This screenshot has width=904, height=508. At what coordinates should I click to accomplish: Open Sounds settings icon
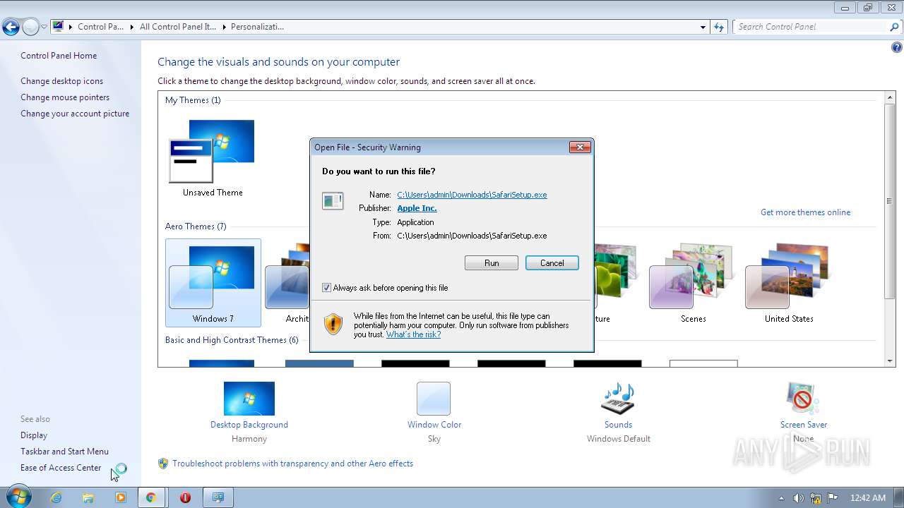click(618, 399)
